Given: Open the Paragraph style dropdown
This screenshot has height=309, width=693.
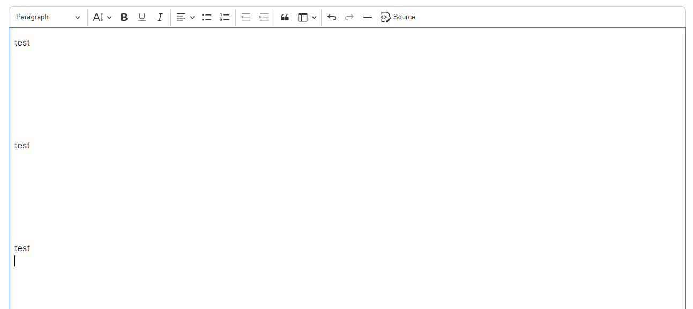Looking at the screenshot, I should point(47,17).
